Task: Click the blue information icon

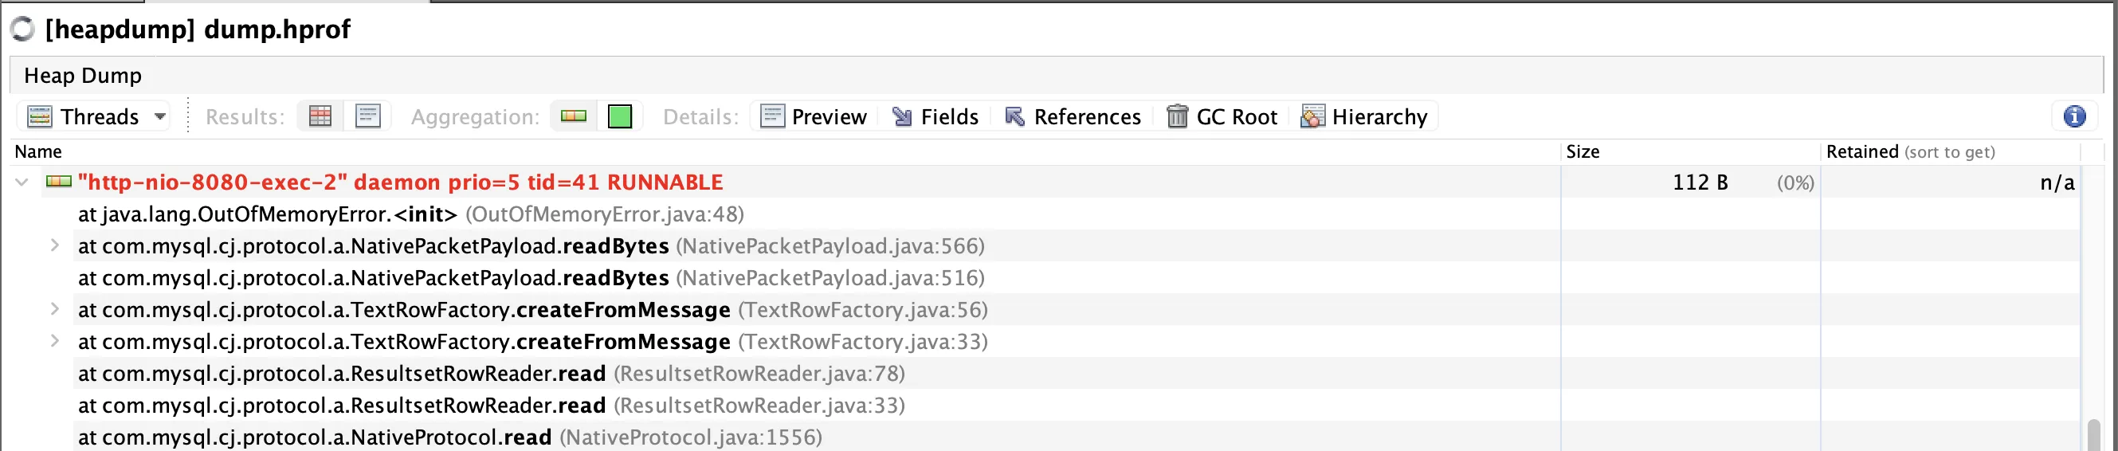Action: 2074,116
